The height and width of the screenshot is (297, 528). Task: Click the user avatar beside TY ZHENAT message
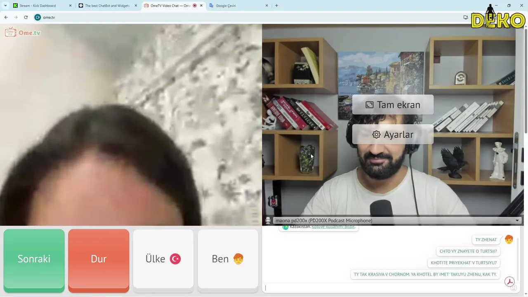(x=509, y=240)
